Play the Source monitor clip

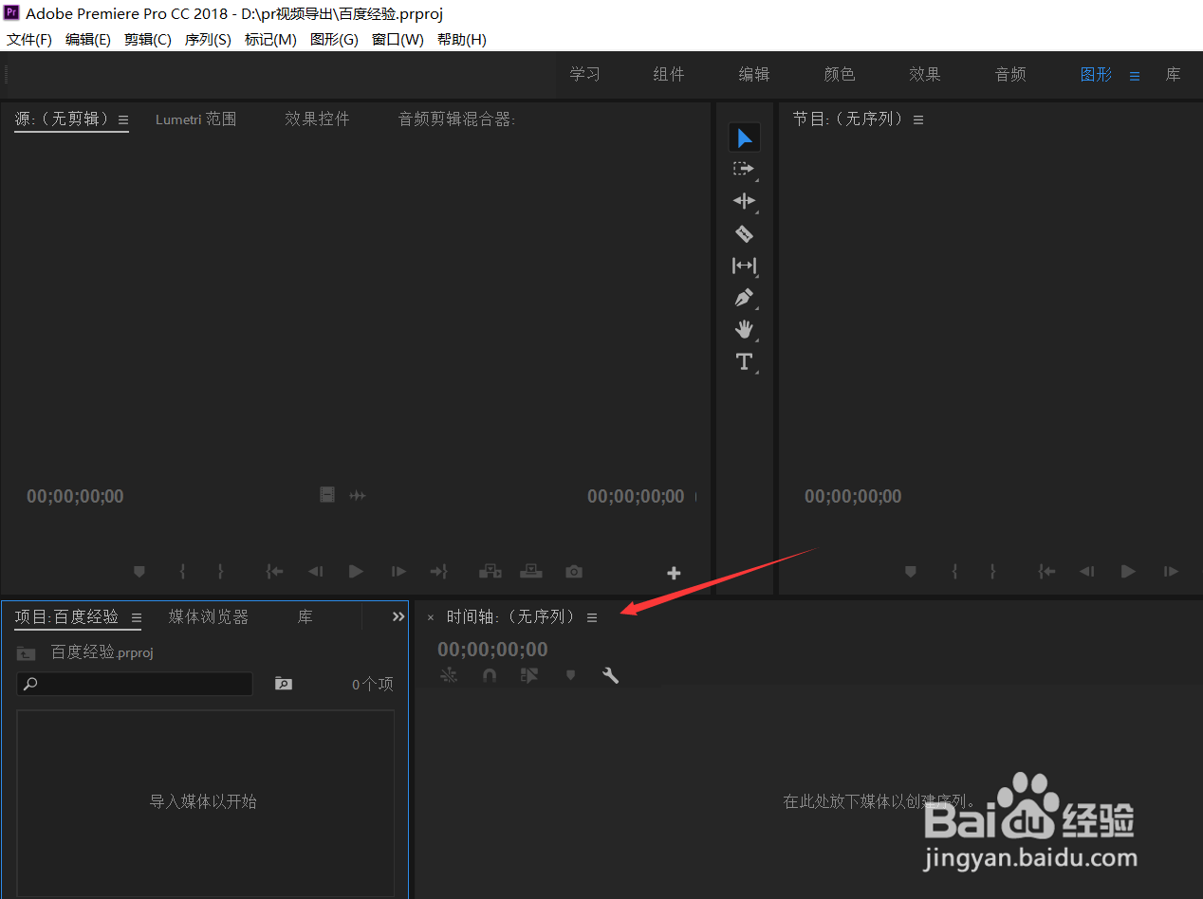tap(357, 572)
